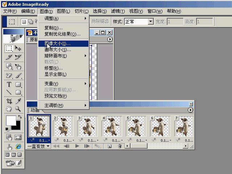
Task: Expand the 主调板(M) submenu
Action: [x=63, y=105]
